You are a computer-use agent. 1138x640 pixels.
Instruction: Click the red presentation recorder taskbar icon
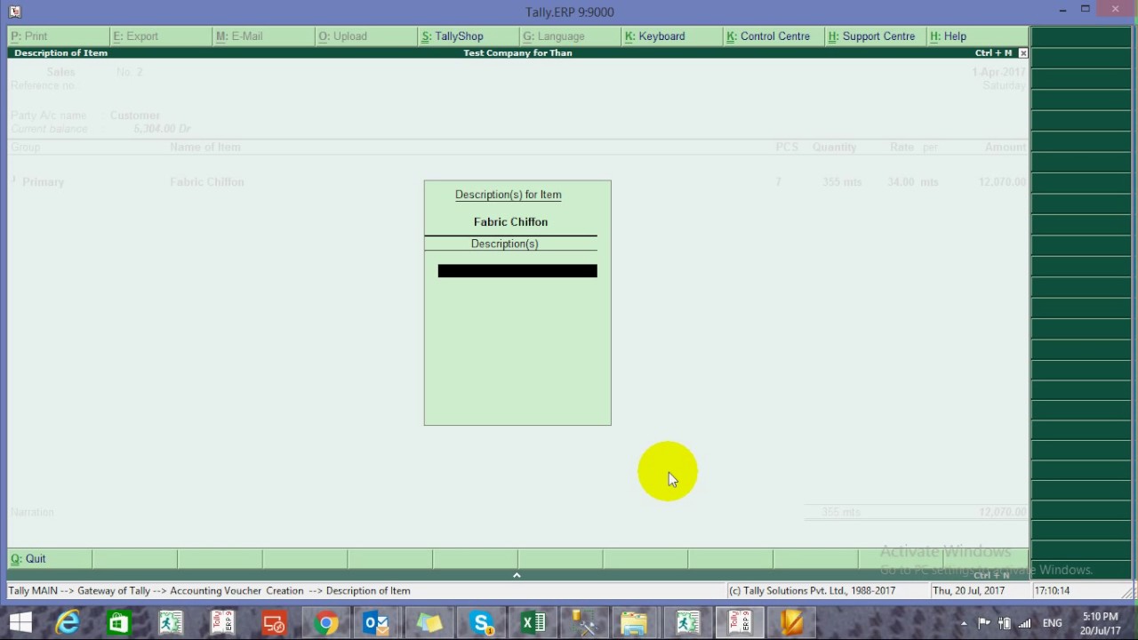tap(274, 623)
